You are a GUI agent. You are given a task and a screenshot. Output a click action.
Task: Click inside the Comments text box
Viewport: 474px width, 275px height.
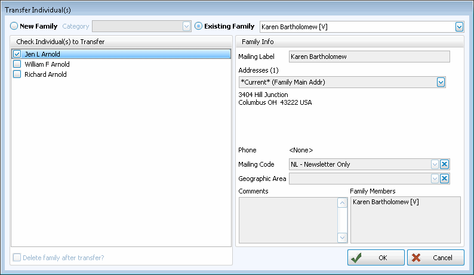pyautogui.click(x=288, y=220)
